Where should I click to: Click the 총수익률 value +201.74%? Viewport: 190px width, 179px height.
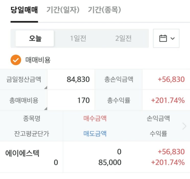pos(168,100)
